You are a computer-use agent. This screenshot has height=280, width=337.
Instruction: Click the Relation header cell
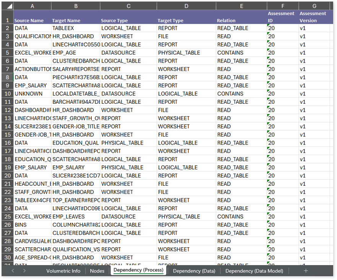[241, 21]
